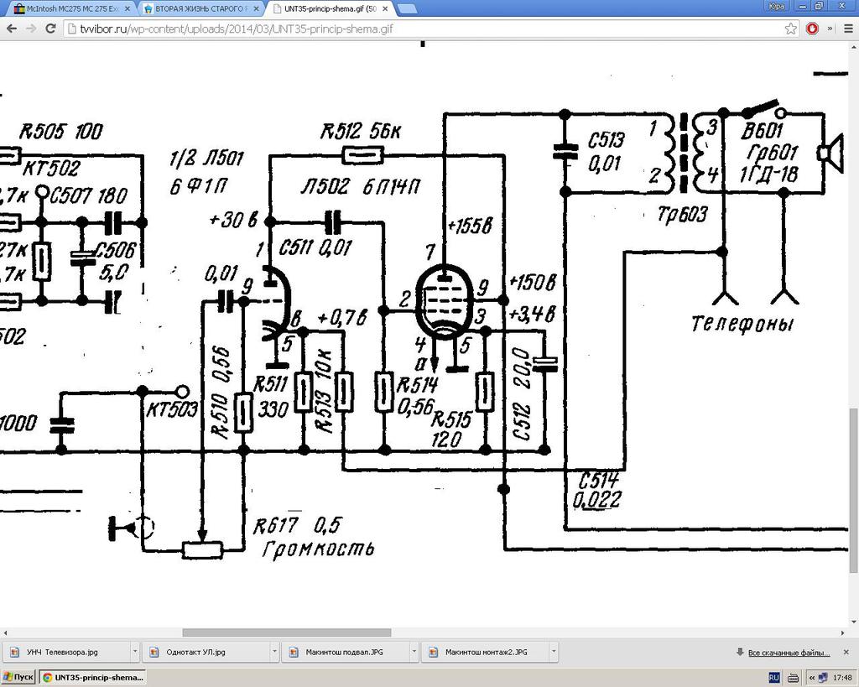859x687 pixels.
Task: Reload the current page
Action: point(50,29)
